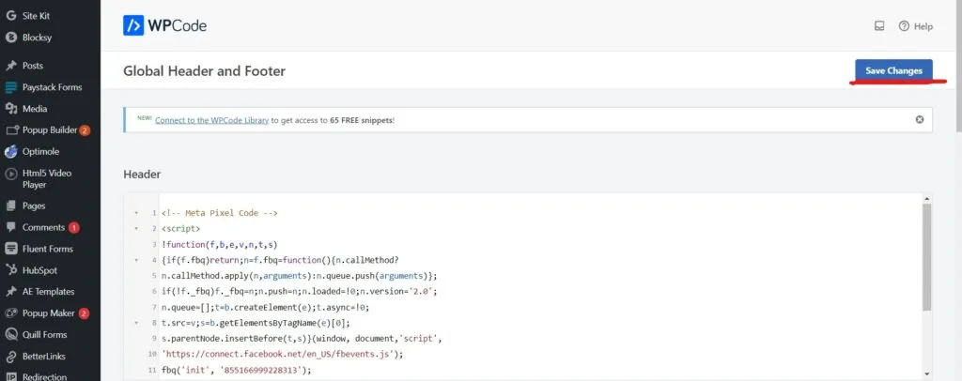
Task: Click the WPCode logo
Action: click(164, 25)
